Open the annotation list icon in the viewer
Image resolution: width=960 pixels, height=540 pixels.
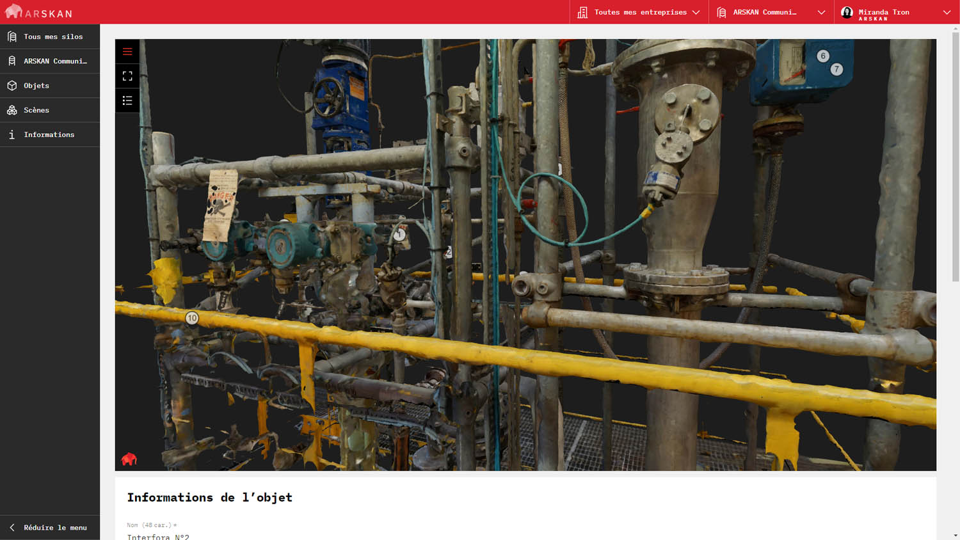(x=127, y=100)
